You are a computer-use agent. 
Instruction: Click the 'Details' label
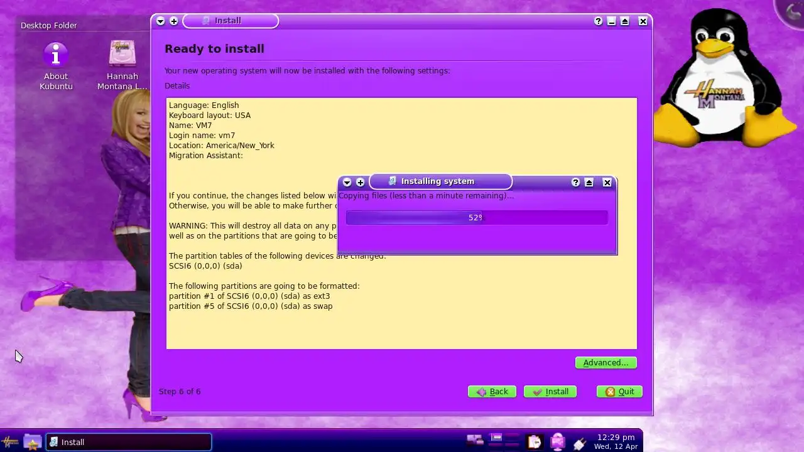[x=177, y=86]
